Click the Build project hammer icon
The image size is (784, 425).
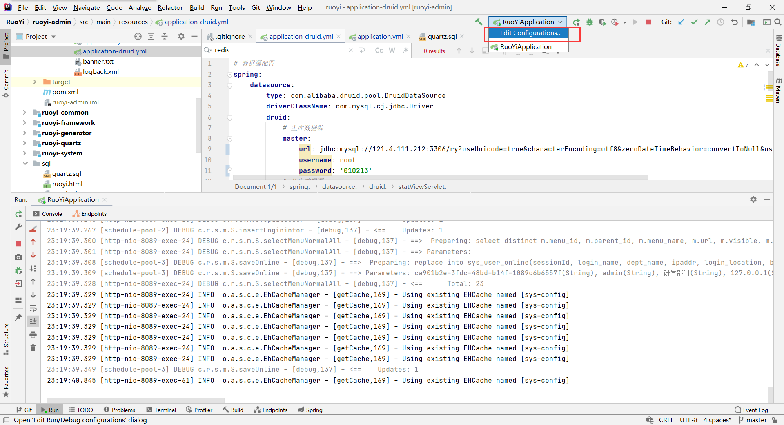479,22
